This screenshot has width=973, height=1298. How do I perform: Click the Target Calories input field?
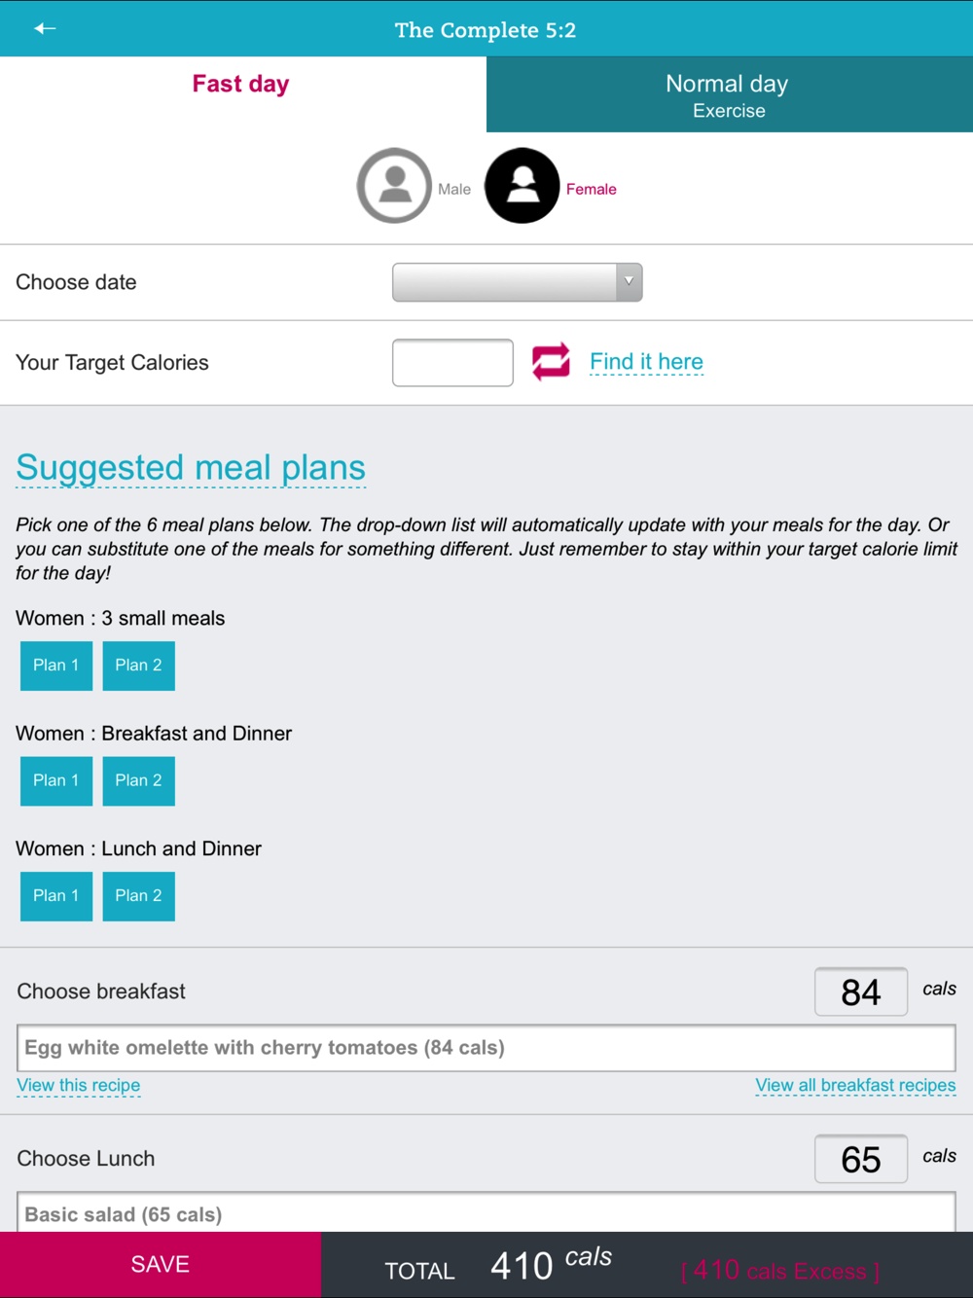pyautogui.click(x=452, y=363)
